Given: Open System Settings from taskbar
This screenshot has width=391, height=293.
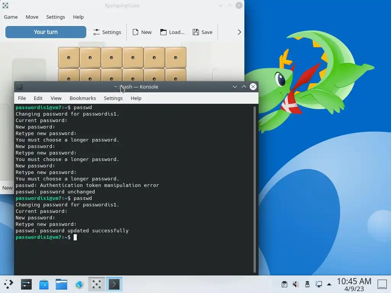Looking at the screenshot, I should point(26,284).
